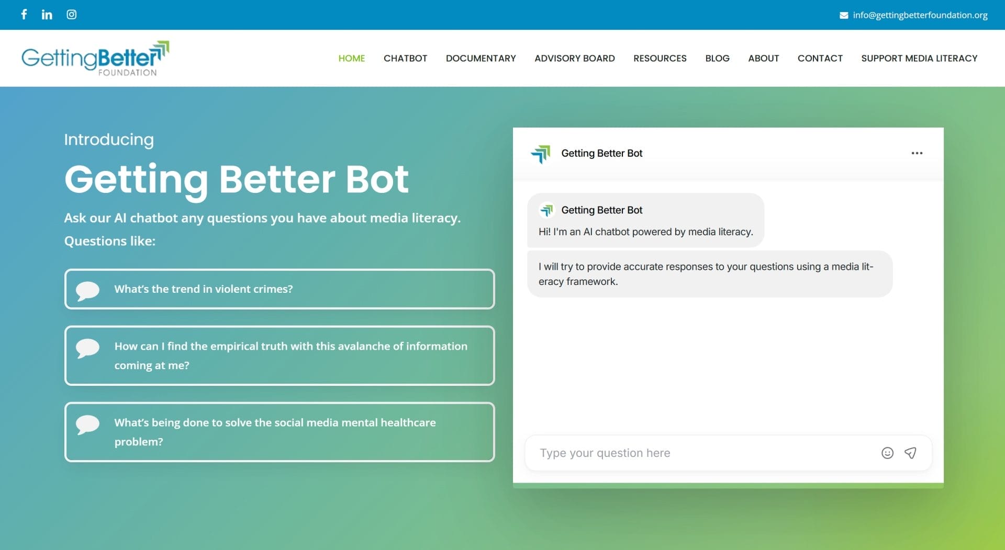Open the chat widget three-dot options menu
Screen dimensions: 1005x550
click(917, 153)
